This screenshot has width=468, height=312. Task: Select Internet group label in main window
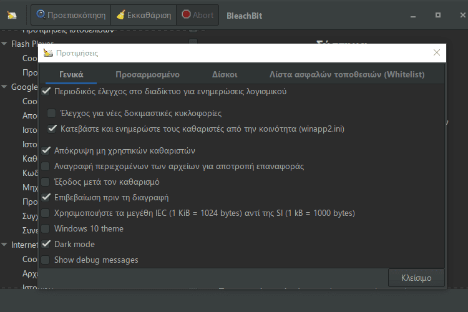(x=24, y=245)
